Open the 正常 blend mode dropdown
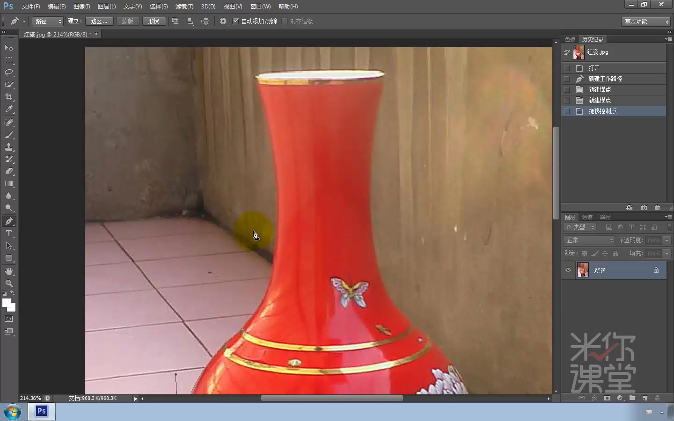The image size is (674, 421). click(589, 240)
